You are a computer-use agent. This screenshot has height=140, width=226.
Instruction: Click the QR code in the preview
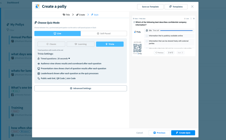click(x=137, y=48)
